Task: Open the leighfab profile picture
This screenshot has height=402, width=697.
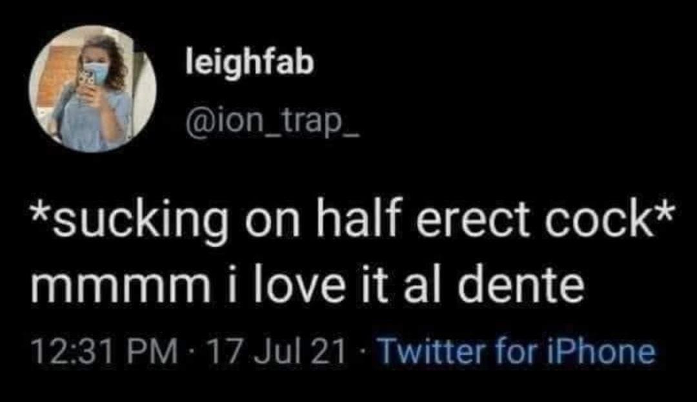Action: coord(93,89)
